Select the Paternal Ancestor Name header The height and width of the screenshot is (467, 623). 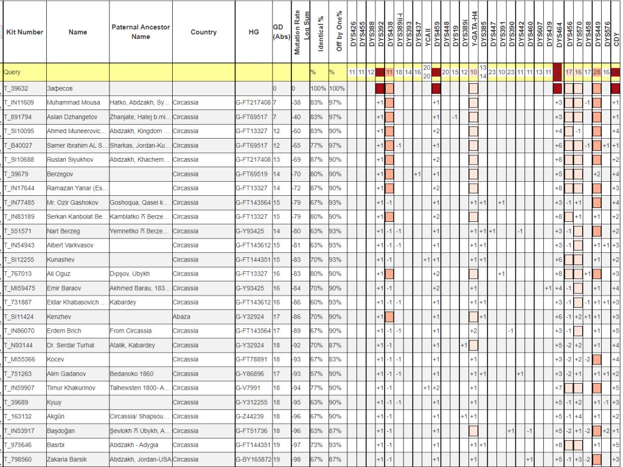tap(141, 32)
